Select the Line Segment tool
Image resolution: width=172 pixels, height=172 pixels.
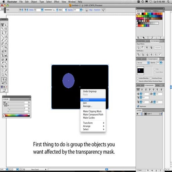tap(2, 36)
